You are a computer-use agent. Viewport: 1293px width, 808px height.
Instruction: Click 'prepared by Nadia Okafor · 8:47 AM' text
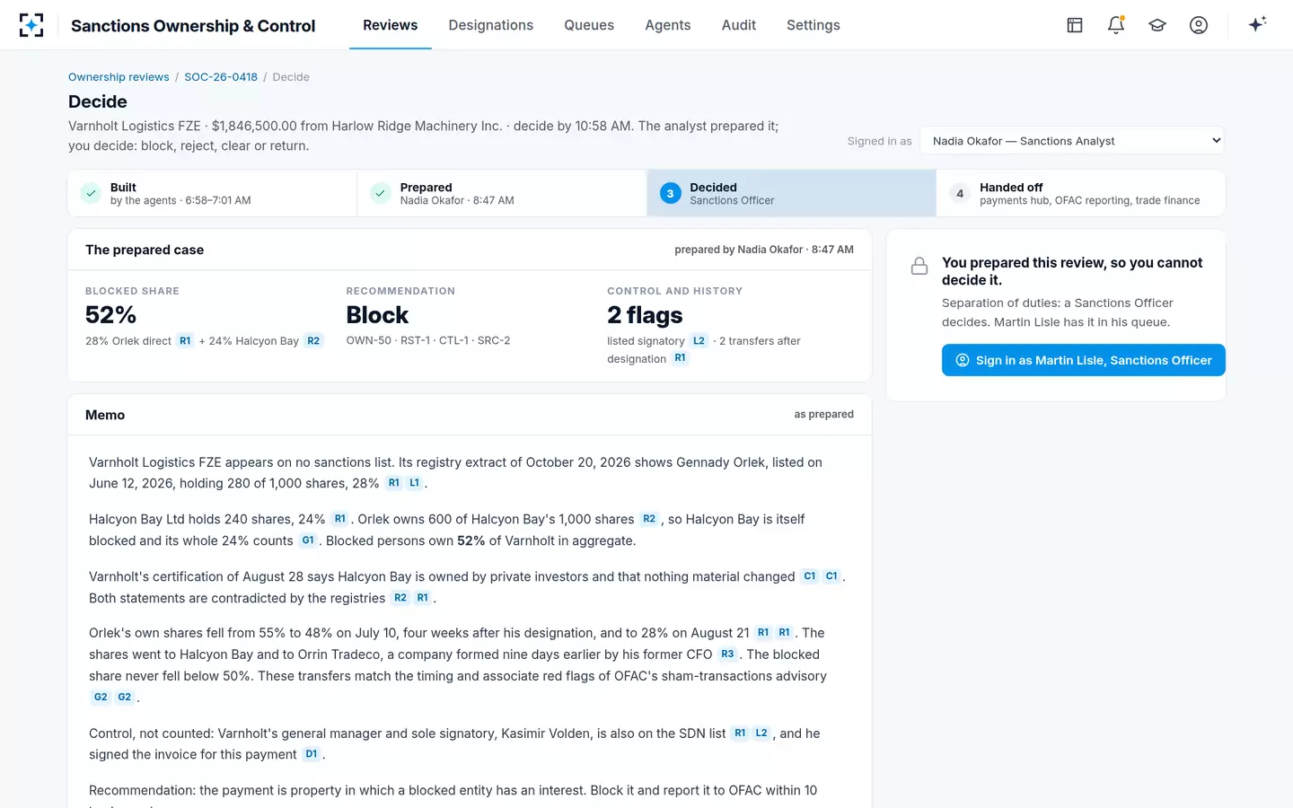pyautogui.click(x=764, y=250)
